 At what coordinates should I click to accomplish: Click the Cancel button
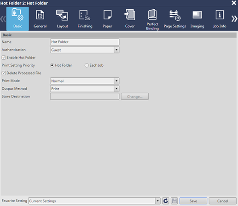222,201
